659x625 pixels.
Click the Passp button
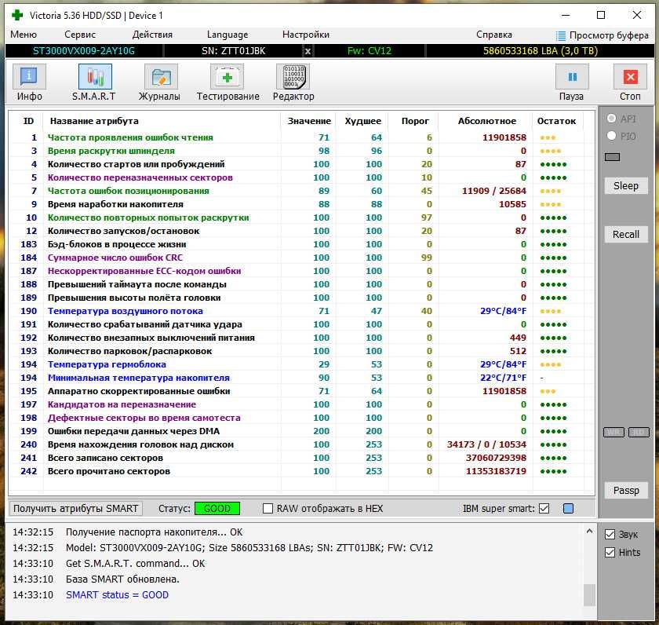point(626,491)
